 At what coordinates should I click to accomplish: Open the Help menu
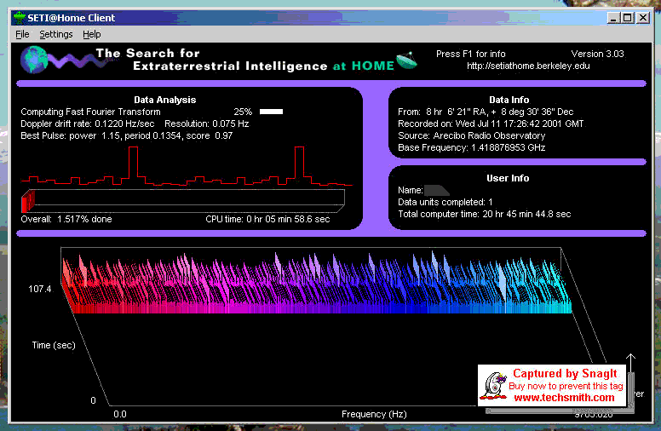coord(91,34)
